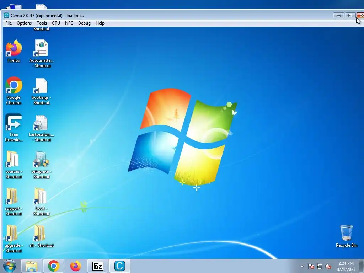Image resolution: width=364 pixels, height=273 pixels.
Task: Open Chrome from the taskbar
Action: (54, 266)
